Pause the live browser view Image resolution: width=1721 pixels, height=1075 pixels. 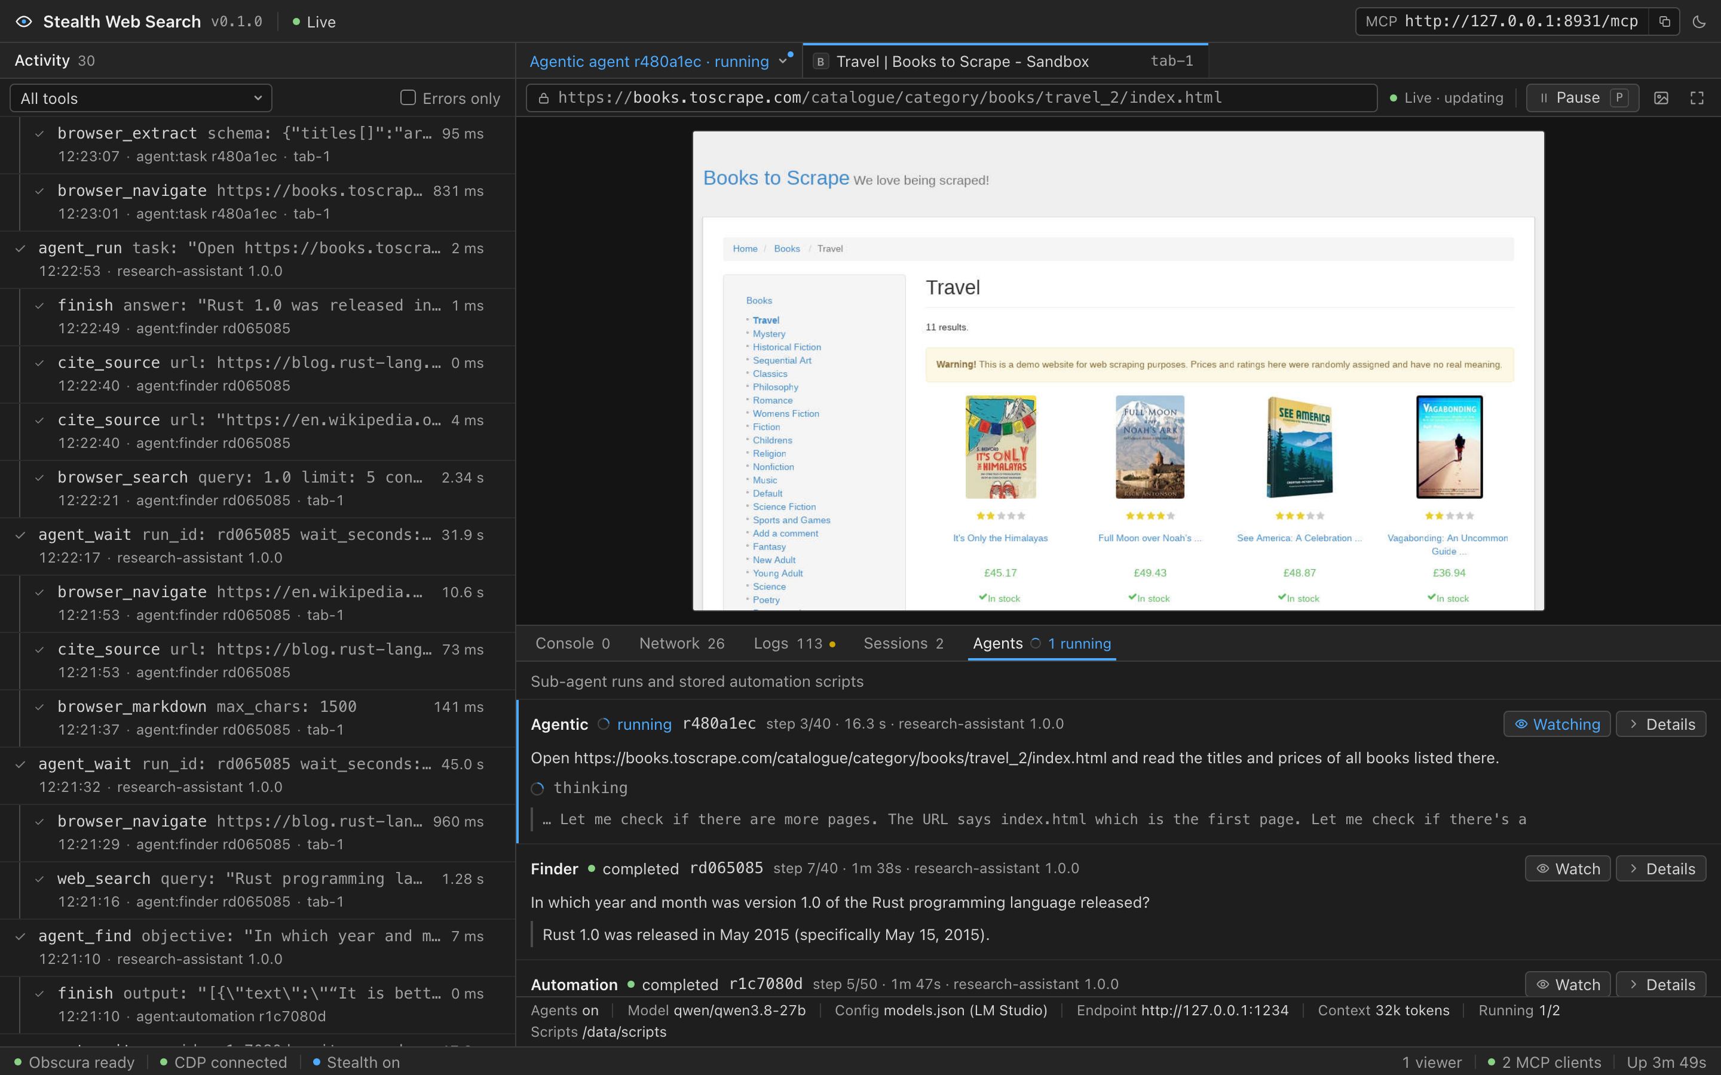(1582, 97)
